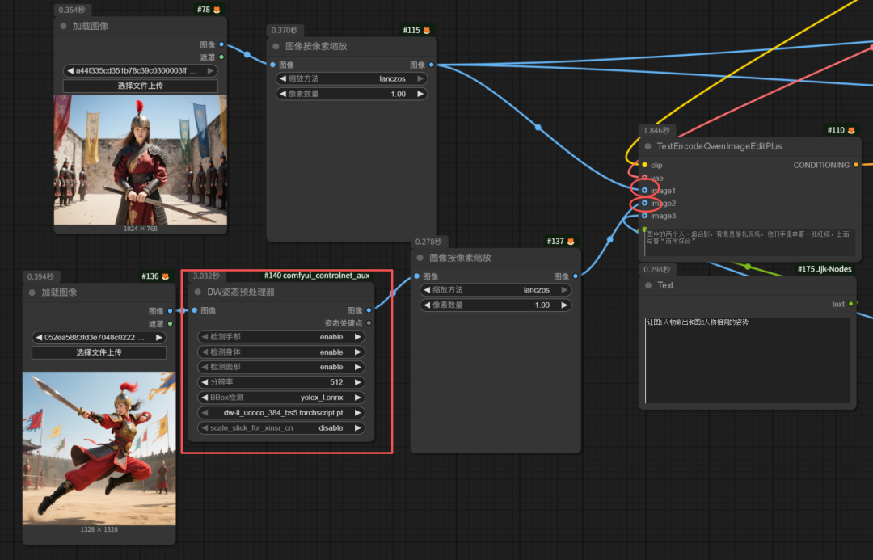Click the fox badge on node #137
This screenshot has width=873, height=560.
[x=570, y=242]
